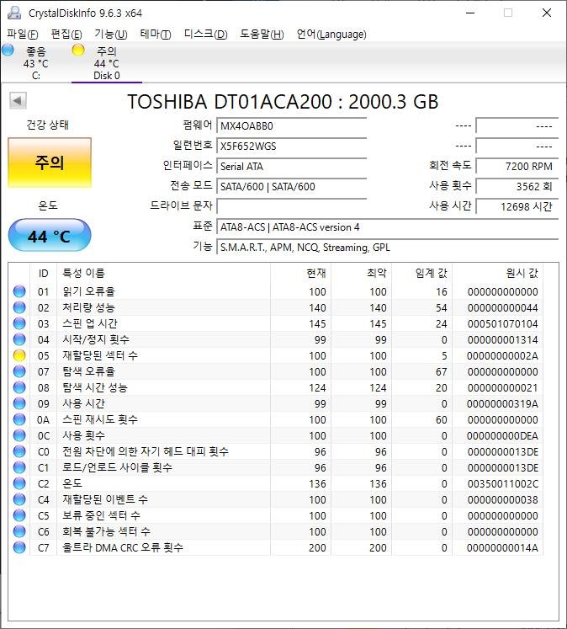The width and height of the screenshot is (567, 629).
Task: Click the status circle for 스핀 업 시간 row
Action: [19, 323]
